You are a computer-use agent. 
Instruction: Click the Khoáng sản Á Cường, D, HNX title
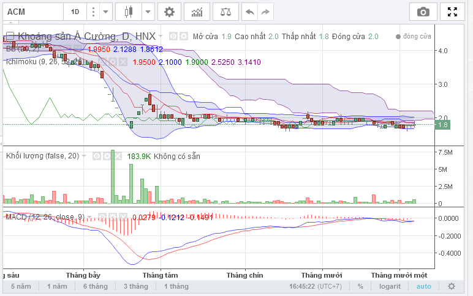86,37
